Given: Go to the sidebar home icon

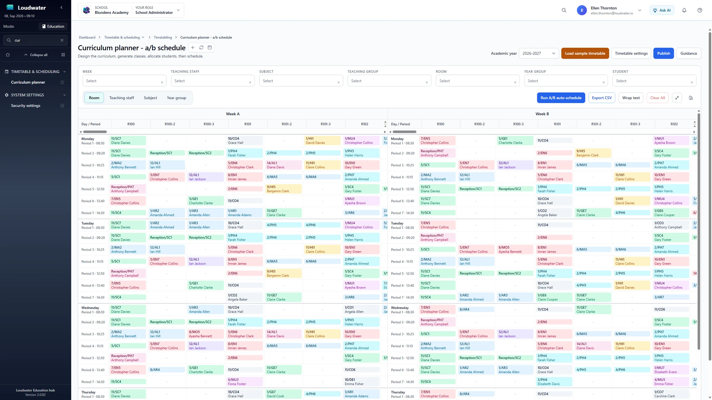Looking at the screenshot, I should (x=8, y=55).
